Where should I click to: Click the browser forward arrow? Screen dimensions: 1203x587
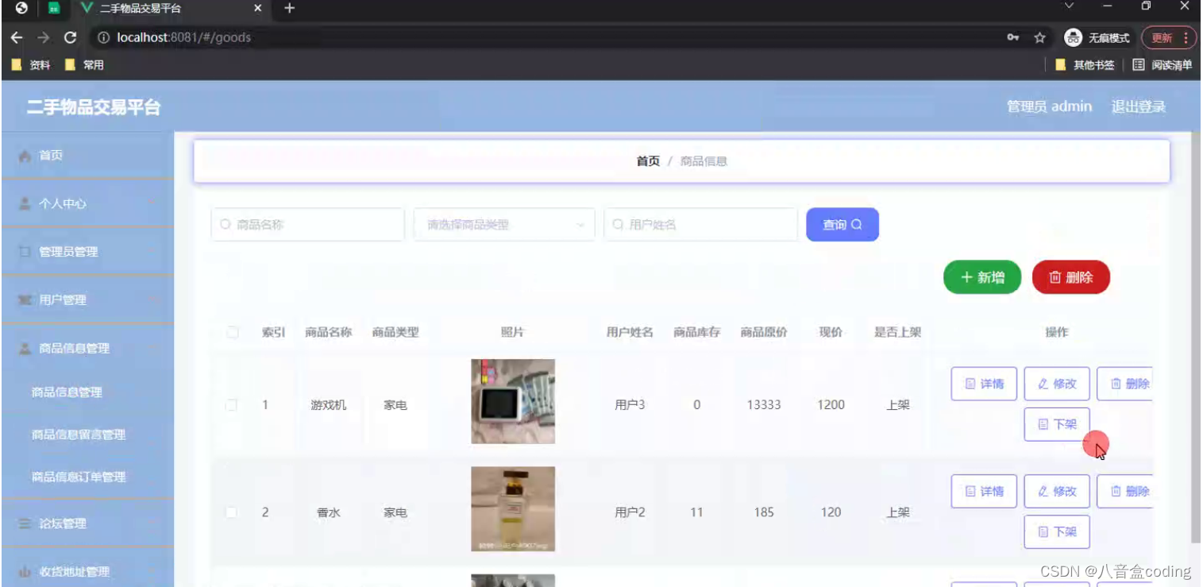point(43,37)
